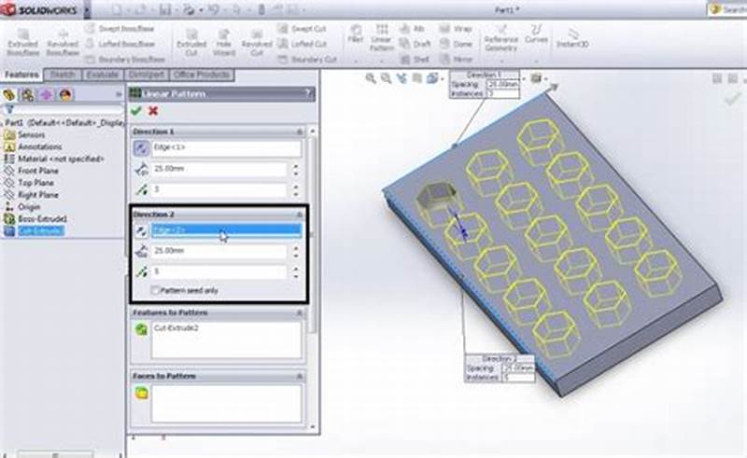The height and width of the screenshot is (458, 747).
Task: Select the Mirror tool
Action: coord(456,60)
